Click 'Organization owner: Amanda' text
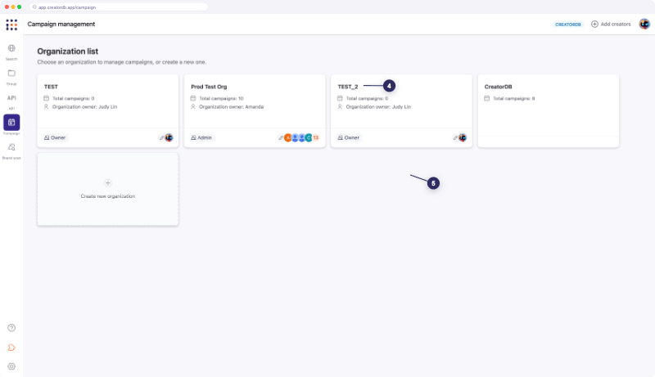655x377 pixels. coord(232,107)
